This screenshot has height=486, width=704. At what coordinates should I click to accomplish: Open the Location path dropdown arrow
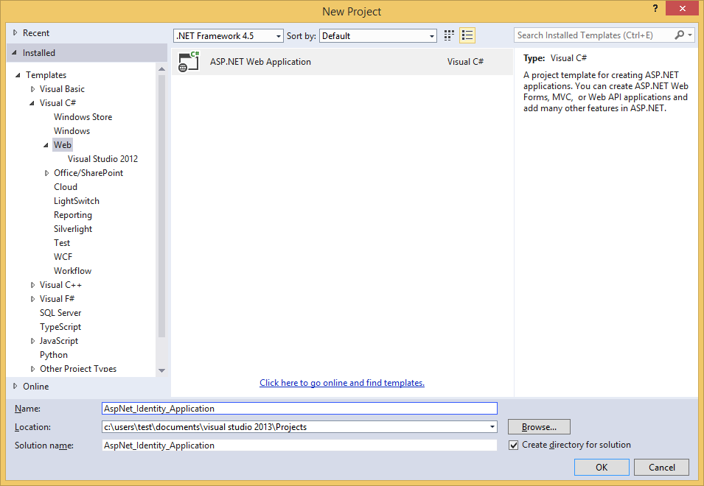(491, 427)
